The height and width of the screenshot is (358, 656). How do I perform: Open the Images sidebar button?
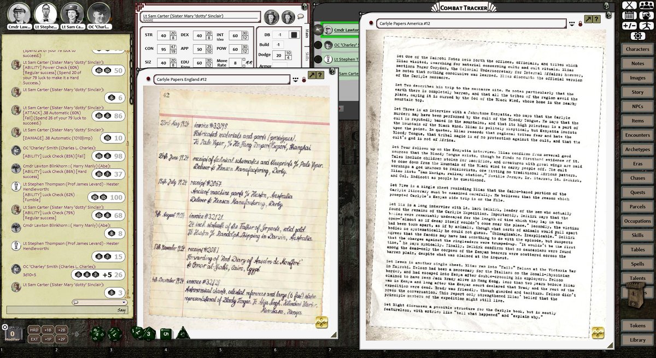click(x=637, y=77)
